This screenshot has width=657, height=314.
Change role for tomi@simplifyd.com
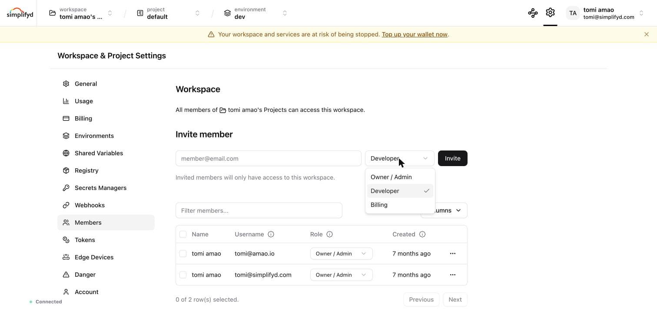(342, 275)
